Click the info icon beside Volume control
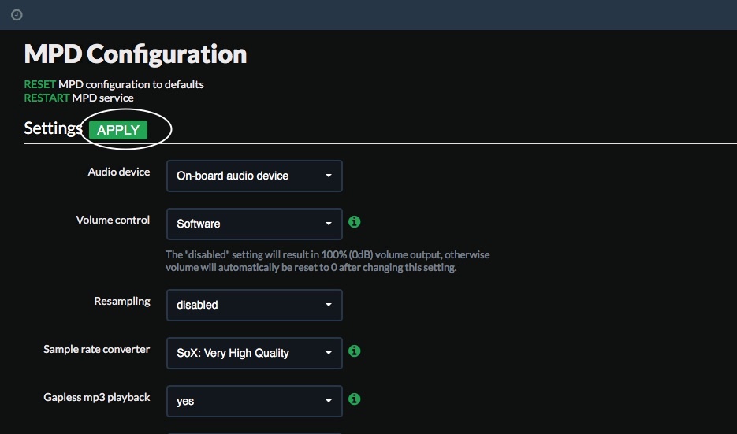Screen dimensions: 737x434 (355, 222)
